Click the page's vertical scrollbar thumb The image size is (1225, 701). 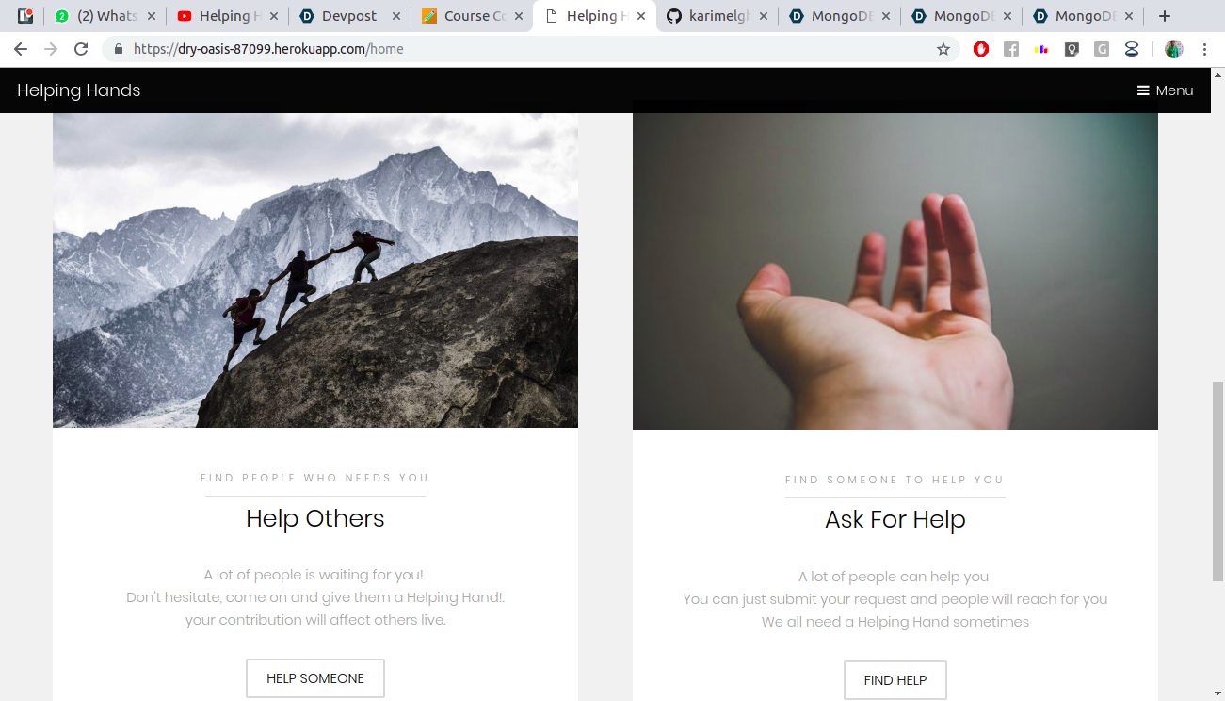(x=1217, y=481)
